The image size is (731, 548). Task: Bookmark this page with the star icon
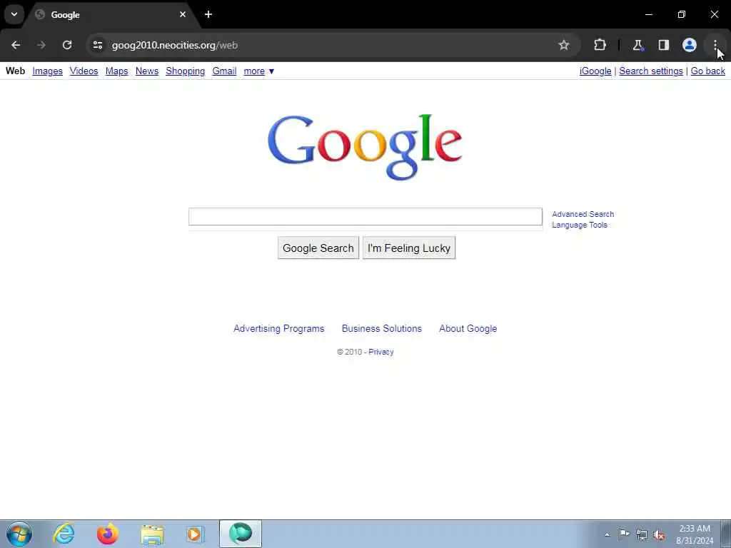tap(564, 45)
